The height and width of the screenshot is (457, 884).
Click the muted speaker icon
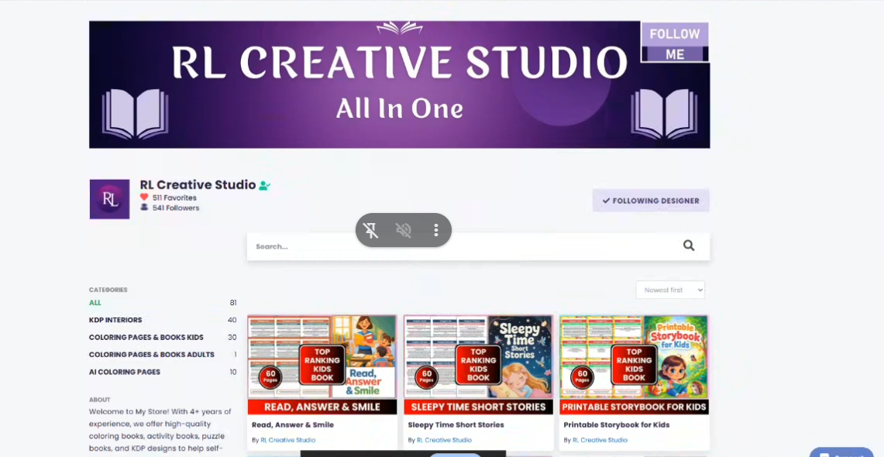(404, 230)
